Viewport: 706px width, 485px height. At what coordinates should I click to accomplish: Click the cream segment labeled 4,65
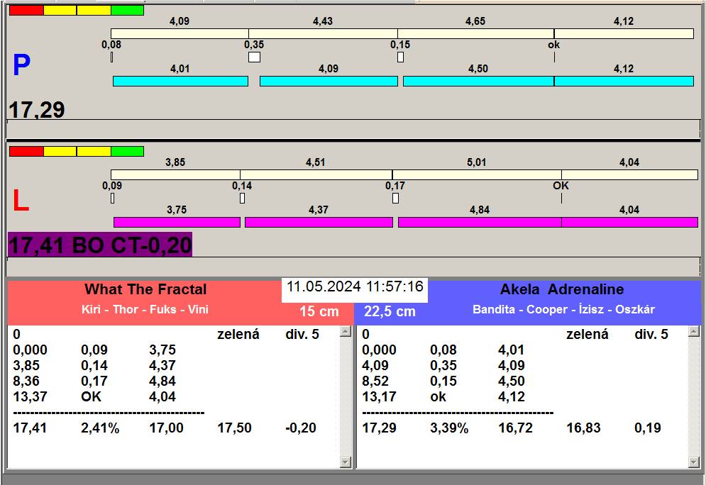click(x=475, y=34)
